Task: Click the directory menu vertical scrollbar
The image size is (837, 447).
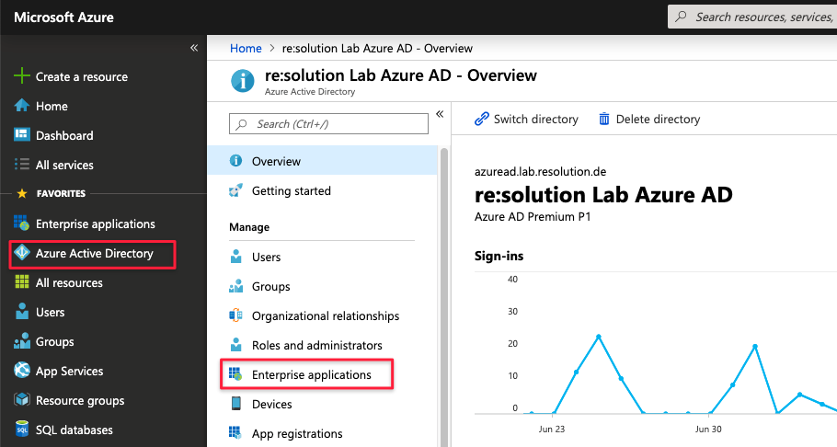Action: click(x=443, y=297)
